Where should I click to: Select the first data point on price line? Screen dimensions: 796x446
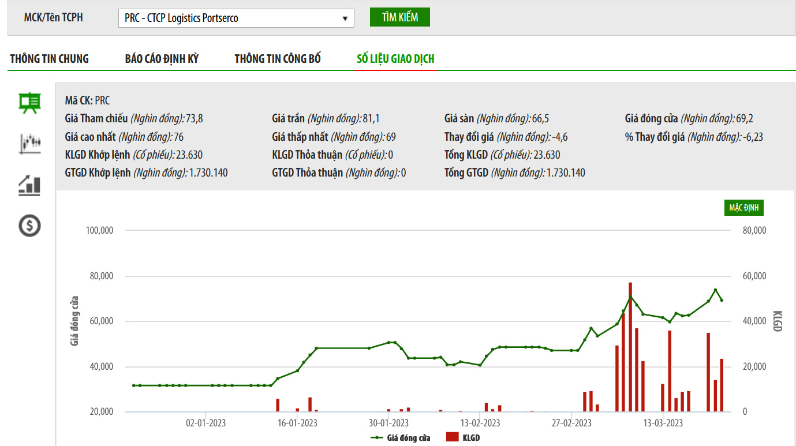133,385
